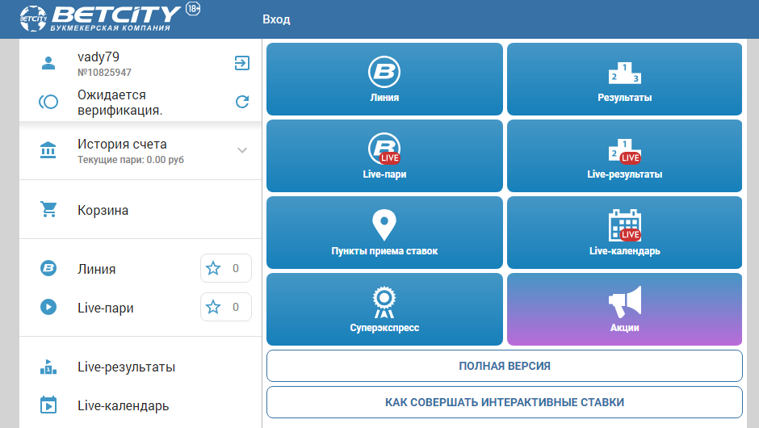Open Корзина in the sidebar
This screenshot has width=759, height=428.
140,210
